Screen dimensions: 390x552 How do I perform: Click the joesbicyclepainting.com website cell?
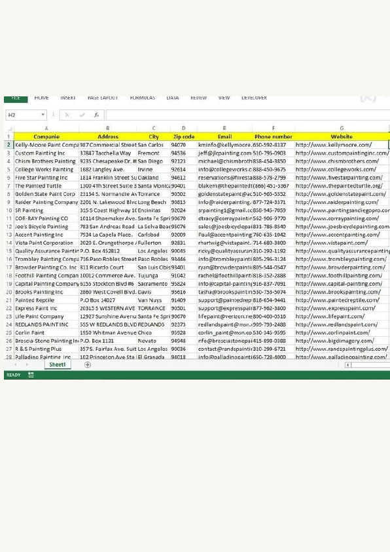point(342,227)
